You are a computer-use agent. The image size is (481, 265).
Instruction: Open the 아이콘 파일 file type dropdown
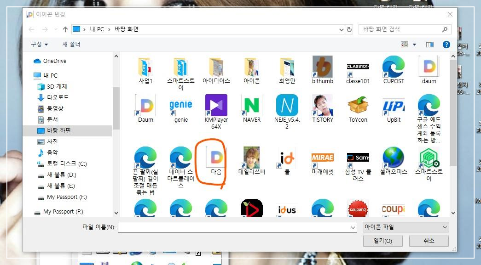coord(406,227)
